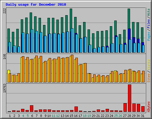Select day label '22' on the axis
152x119 pixels.
pos(102,116)
